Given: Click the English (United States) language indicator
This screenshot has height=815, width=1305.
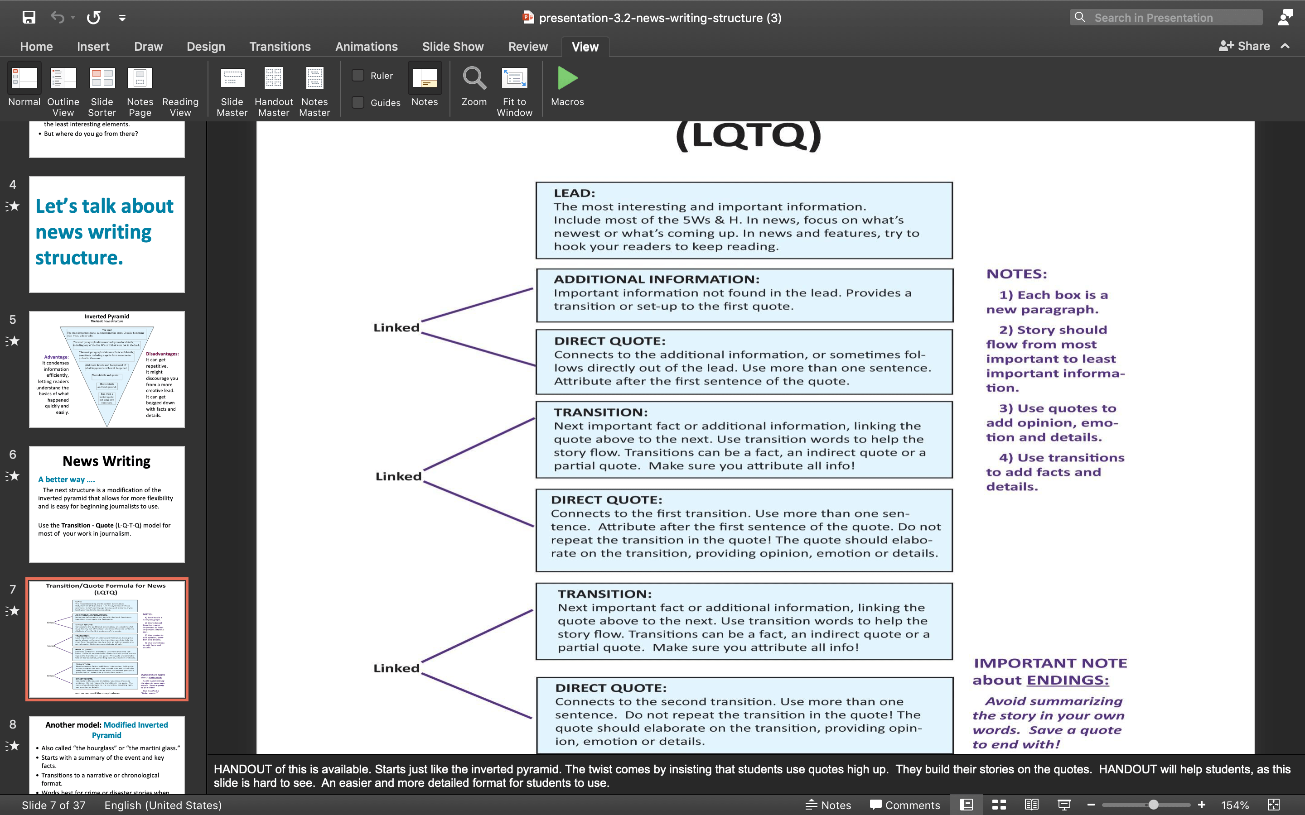Looking at the screenshot, I should pyautogui.click(x=163, y=805).
